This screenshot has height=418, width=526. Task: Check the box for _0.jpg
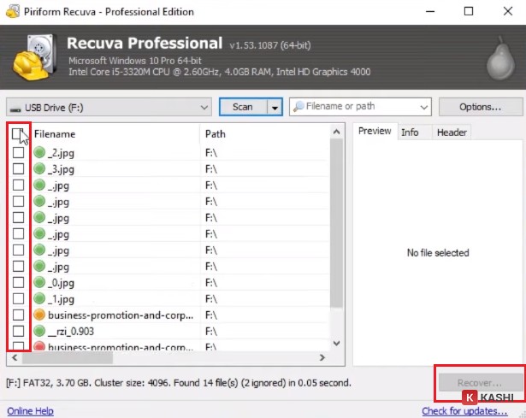tap(18, 282)
